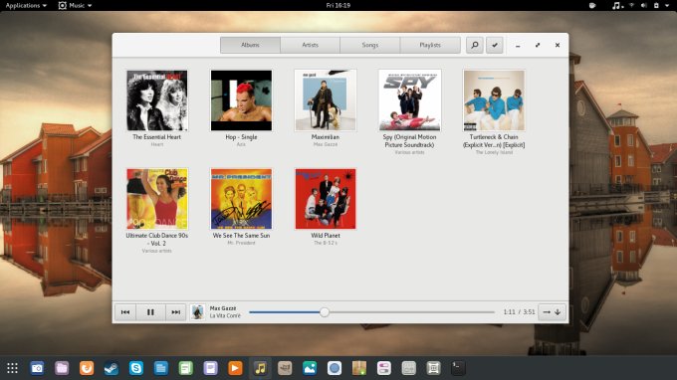Click the volume speaker icon in top bar
Screen dimensions: 677x380
(644, 6)
